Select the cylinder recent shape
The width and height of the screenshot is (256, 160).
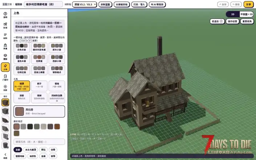coord(5,145)
